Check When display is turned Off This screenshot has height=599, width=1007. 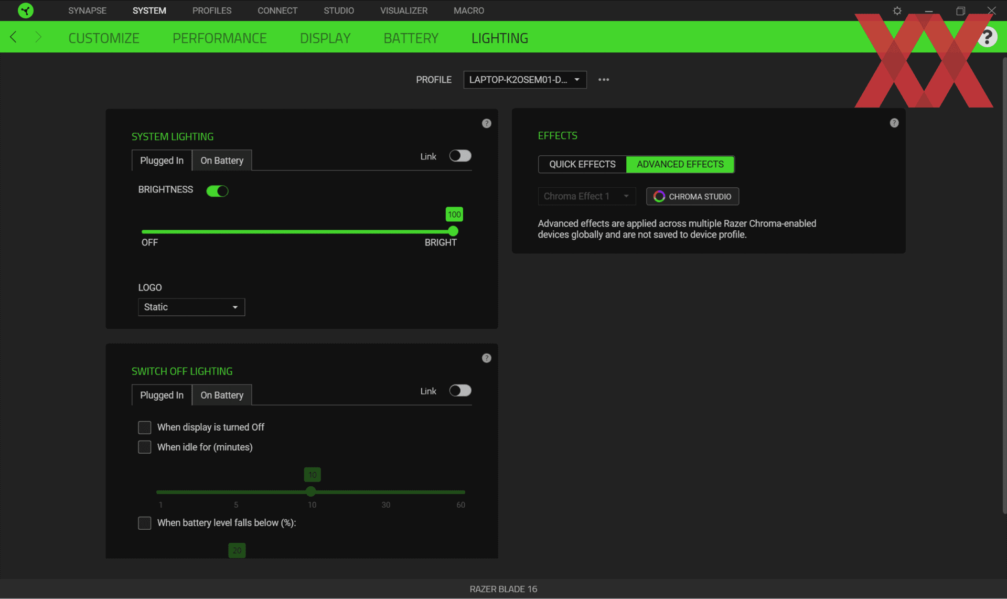click(x=145, y=427)
